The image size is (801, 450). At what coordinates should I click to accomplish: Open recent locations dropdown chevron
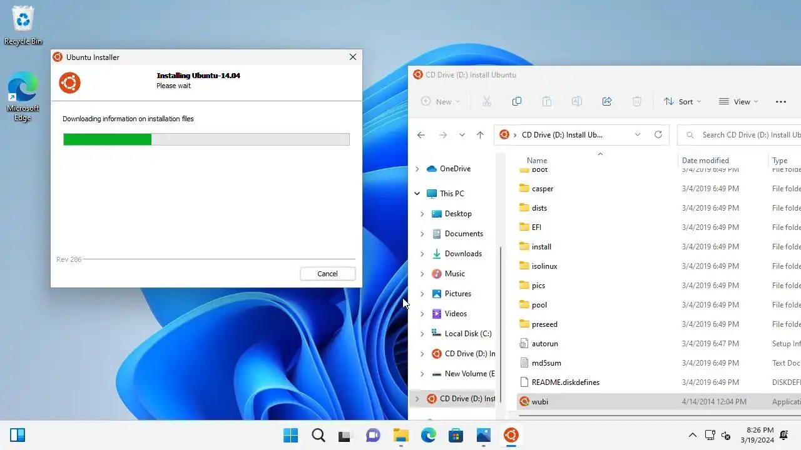pyautogui.click(x=462, y=134)
